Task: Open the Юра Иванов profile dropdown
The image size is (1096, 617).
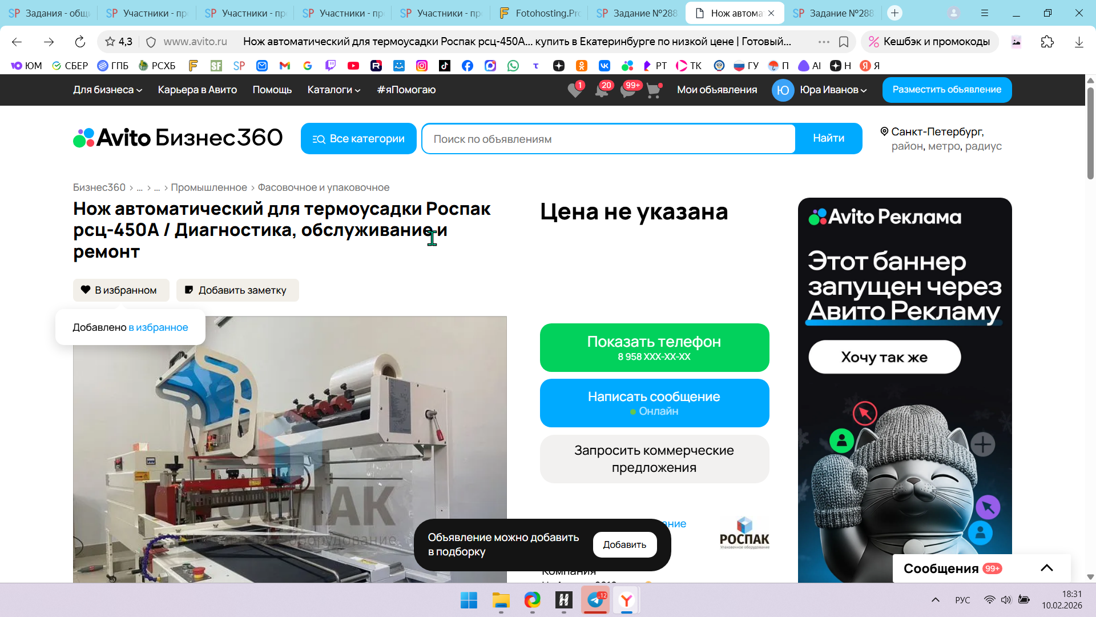Action: click(x=833, y=90)
